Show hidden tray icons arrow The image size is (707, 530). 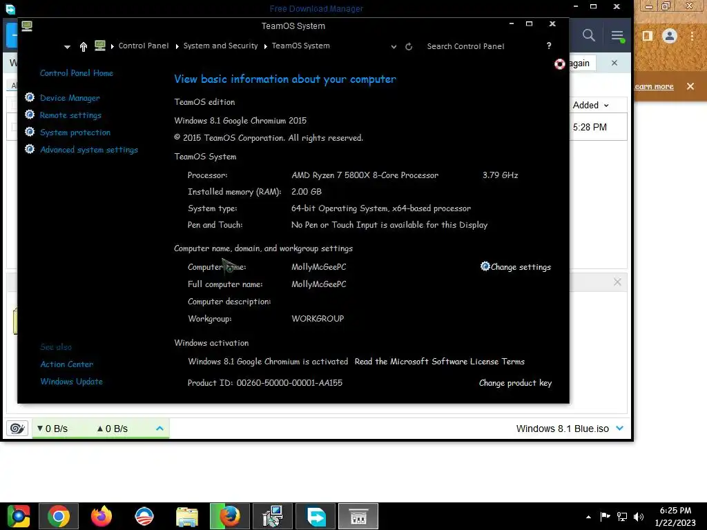588,516
